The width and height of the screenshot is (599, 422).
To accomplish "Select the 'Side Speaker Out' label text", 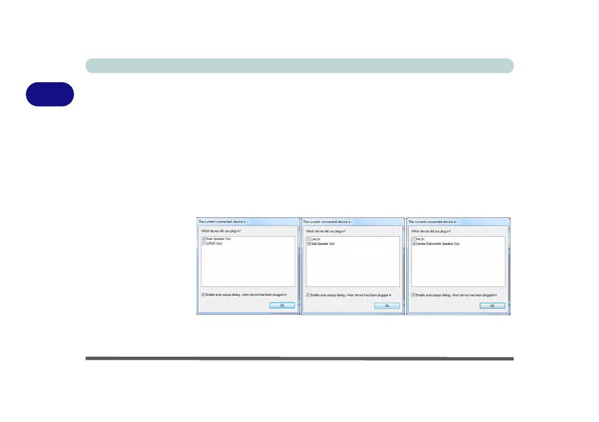I will 323,244.
